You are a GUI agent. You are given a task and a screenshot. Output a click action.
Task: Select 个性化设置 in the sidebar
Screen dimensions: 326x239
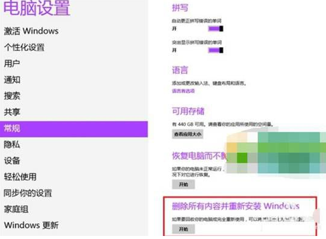(x=24, y=47)
